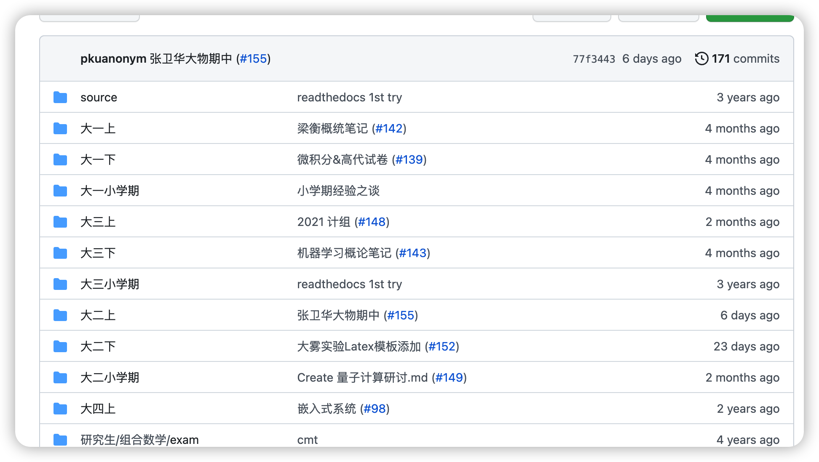819x462 pixels.
Task: Open commit message 小学期经验之谈
Action: (338, 191)
